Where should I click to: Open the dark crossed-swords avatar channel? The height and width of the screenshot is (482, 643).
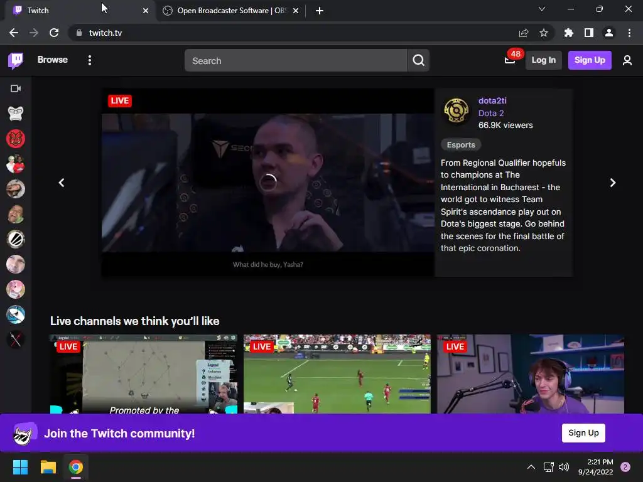coord(16,340)
